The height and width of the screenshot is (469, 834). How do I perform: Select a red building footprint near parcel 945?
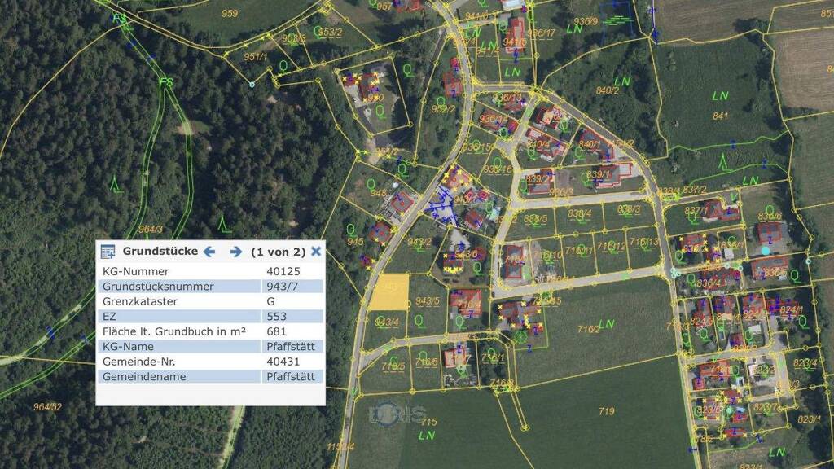tap(380, 232)
